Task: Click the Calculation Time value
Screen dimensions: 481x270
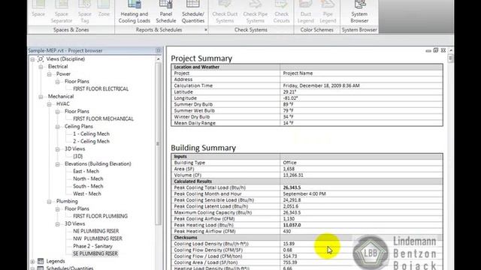Action: 321,85
